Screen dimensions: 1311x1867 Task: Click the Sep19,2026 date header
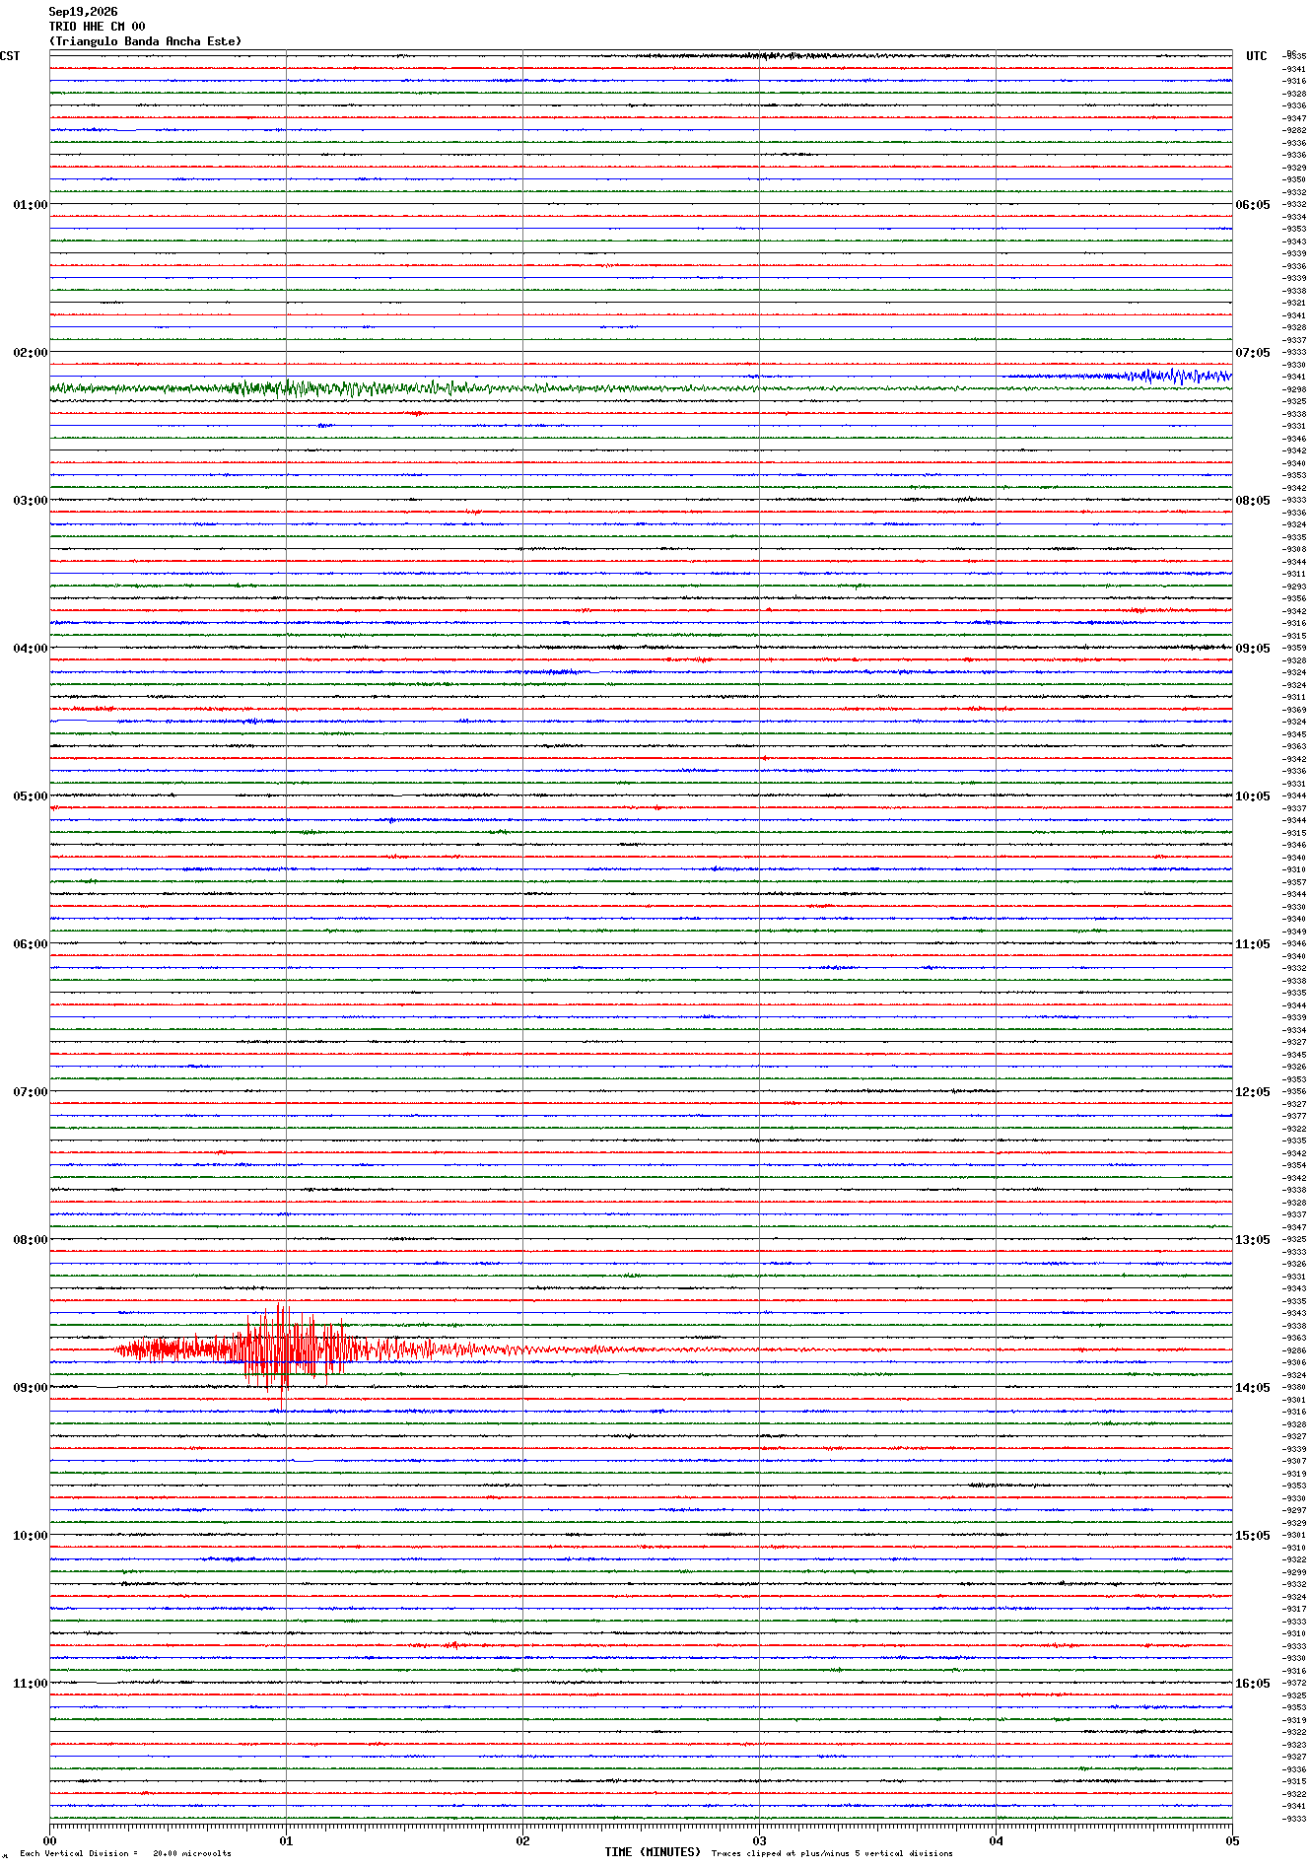click(83, 12)
